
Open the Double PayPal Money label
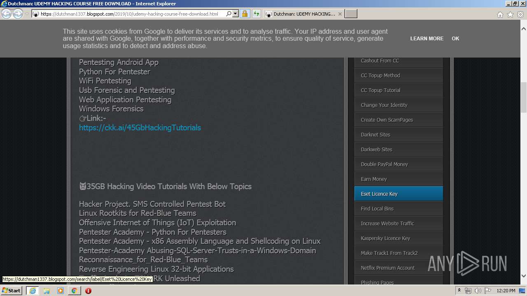[399, 164]
